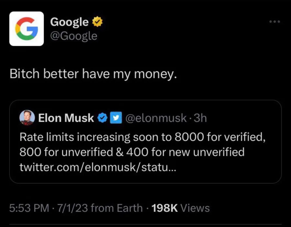This screenshot has height=227, width=291.
Task: Click the 198K Views count
Action: 180,208
